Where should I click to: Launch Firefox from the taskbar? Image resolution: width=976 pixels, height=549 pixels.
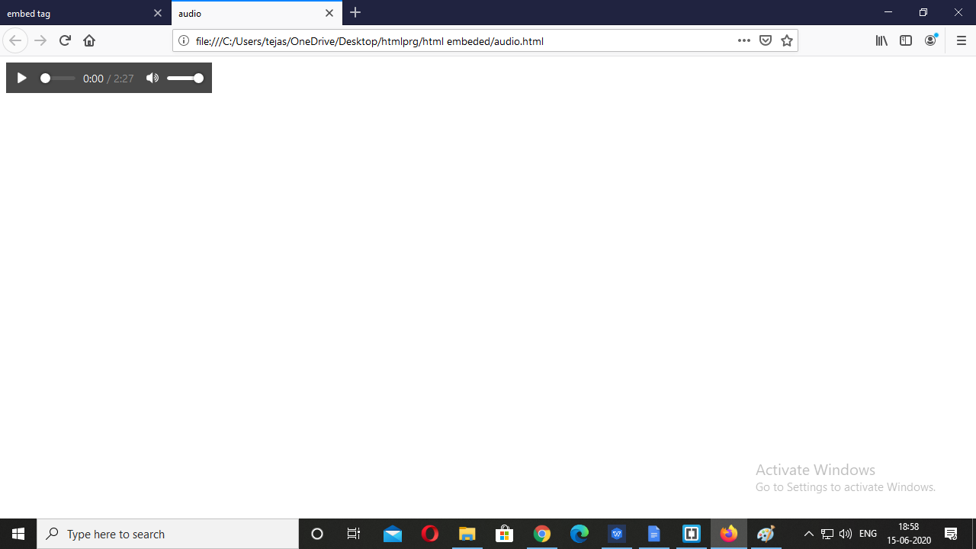(x=728, y=534)
